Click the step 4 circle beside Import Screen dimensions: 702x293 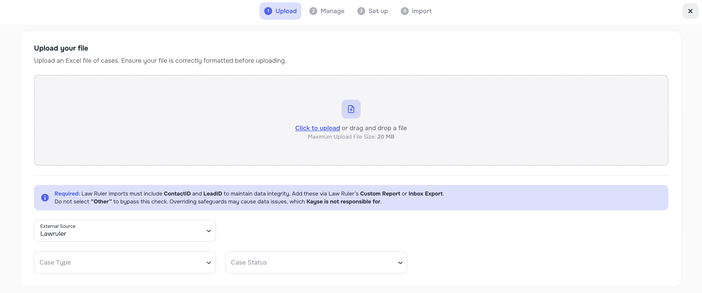pyautogui.click(x=405, y=11)
